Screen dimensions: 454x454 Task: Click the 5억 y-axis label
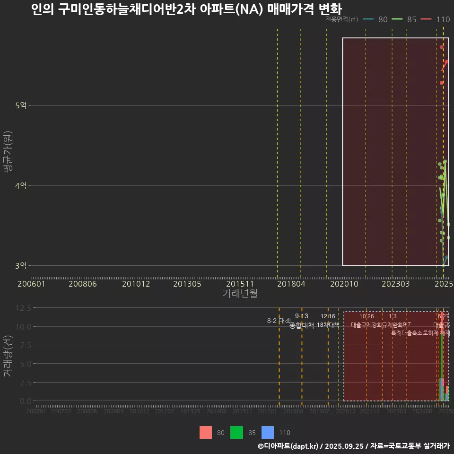21,105
